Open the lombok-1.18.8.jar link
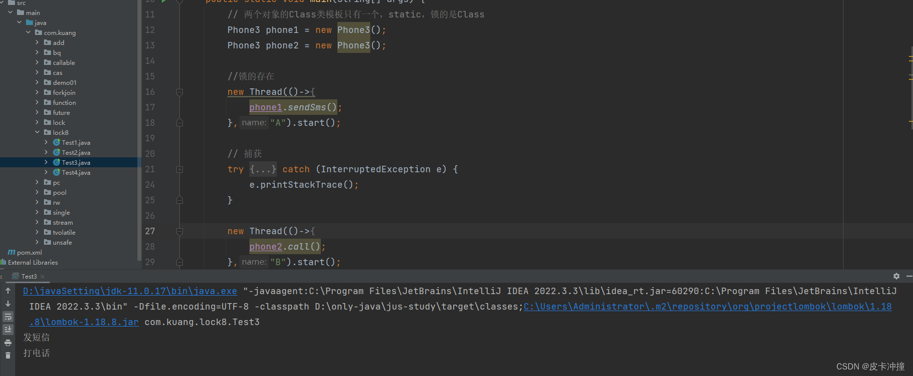This screenshot has width=913, height=376. click(84, 322)
